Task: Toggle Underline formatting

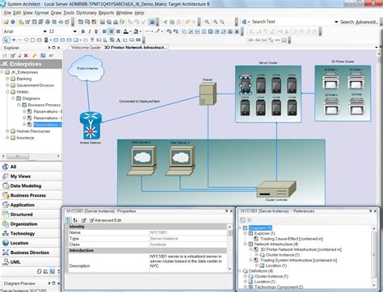Action: (96, 31)
